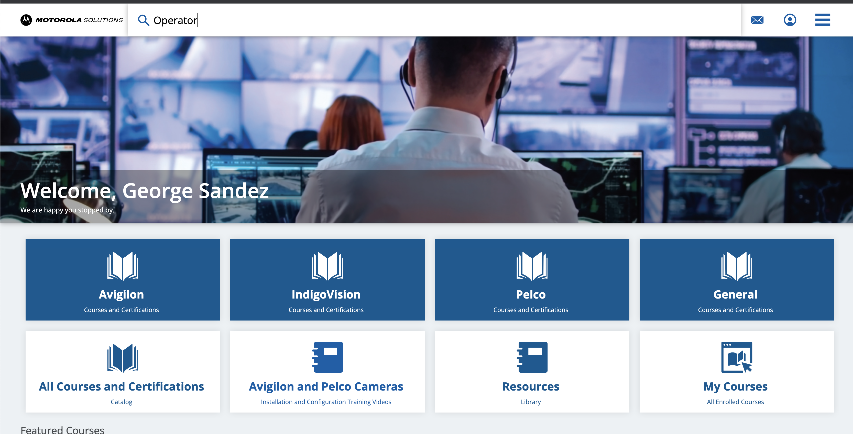Click Catalog subtitle text
The height and width of the screenshot is (434, 853).
point(122,402)
